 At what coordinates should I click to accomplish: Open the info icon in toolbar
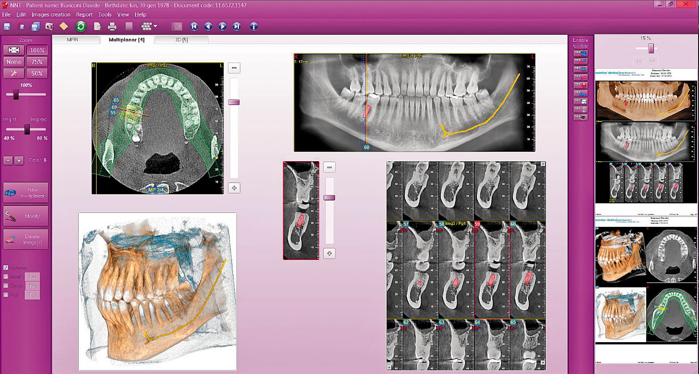point(254,26)
